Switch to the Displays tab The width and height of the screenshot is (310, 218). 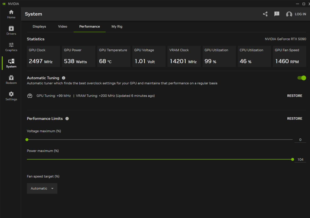39,26
